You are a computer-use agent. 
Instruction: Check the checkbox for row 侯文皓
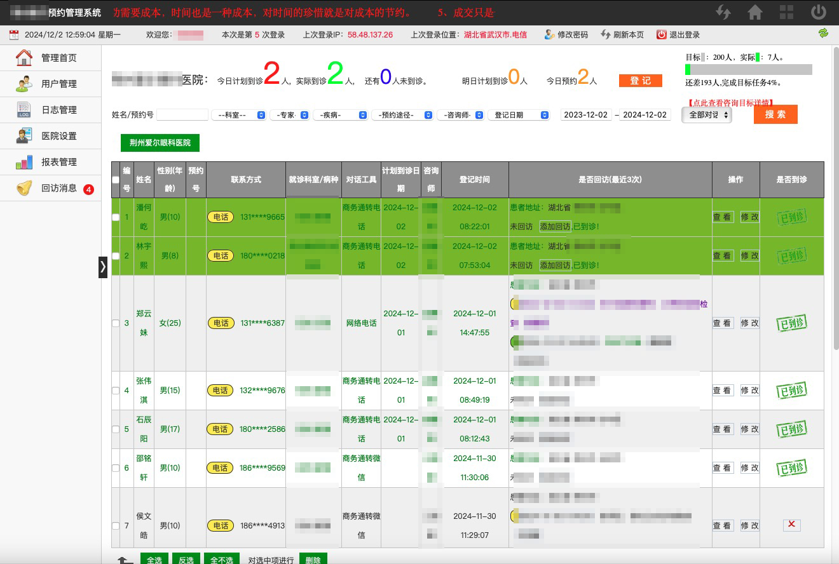pos(115,526)
